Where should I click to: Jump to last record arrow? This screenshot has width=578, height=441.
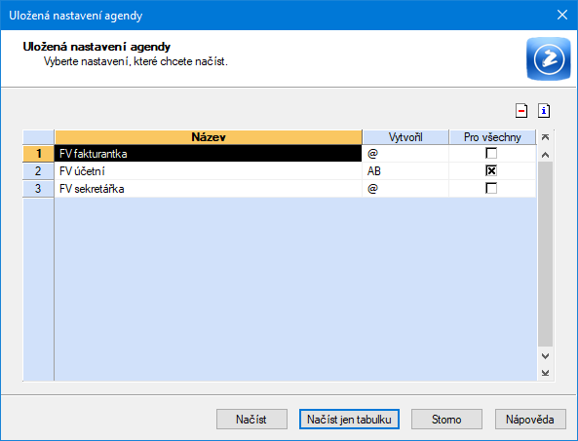[546, 373]
